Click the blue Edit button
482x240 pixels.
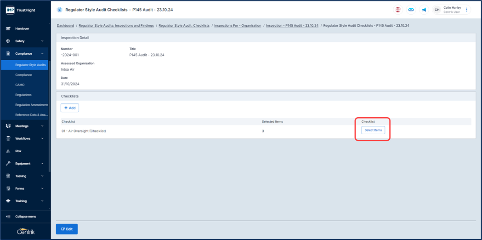point(67,229)
